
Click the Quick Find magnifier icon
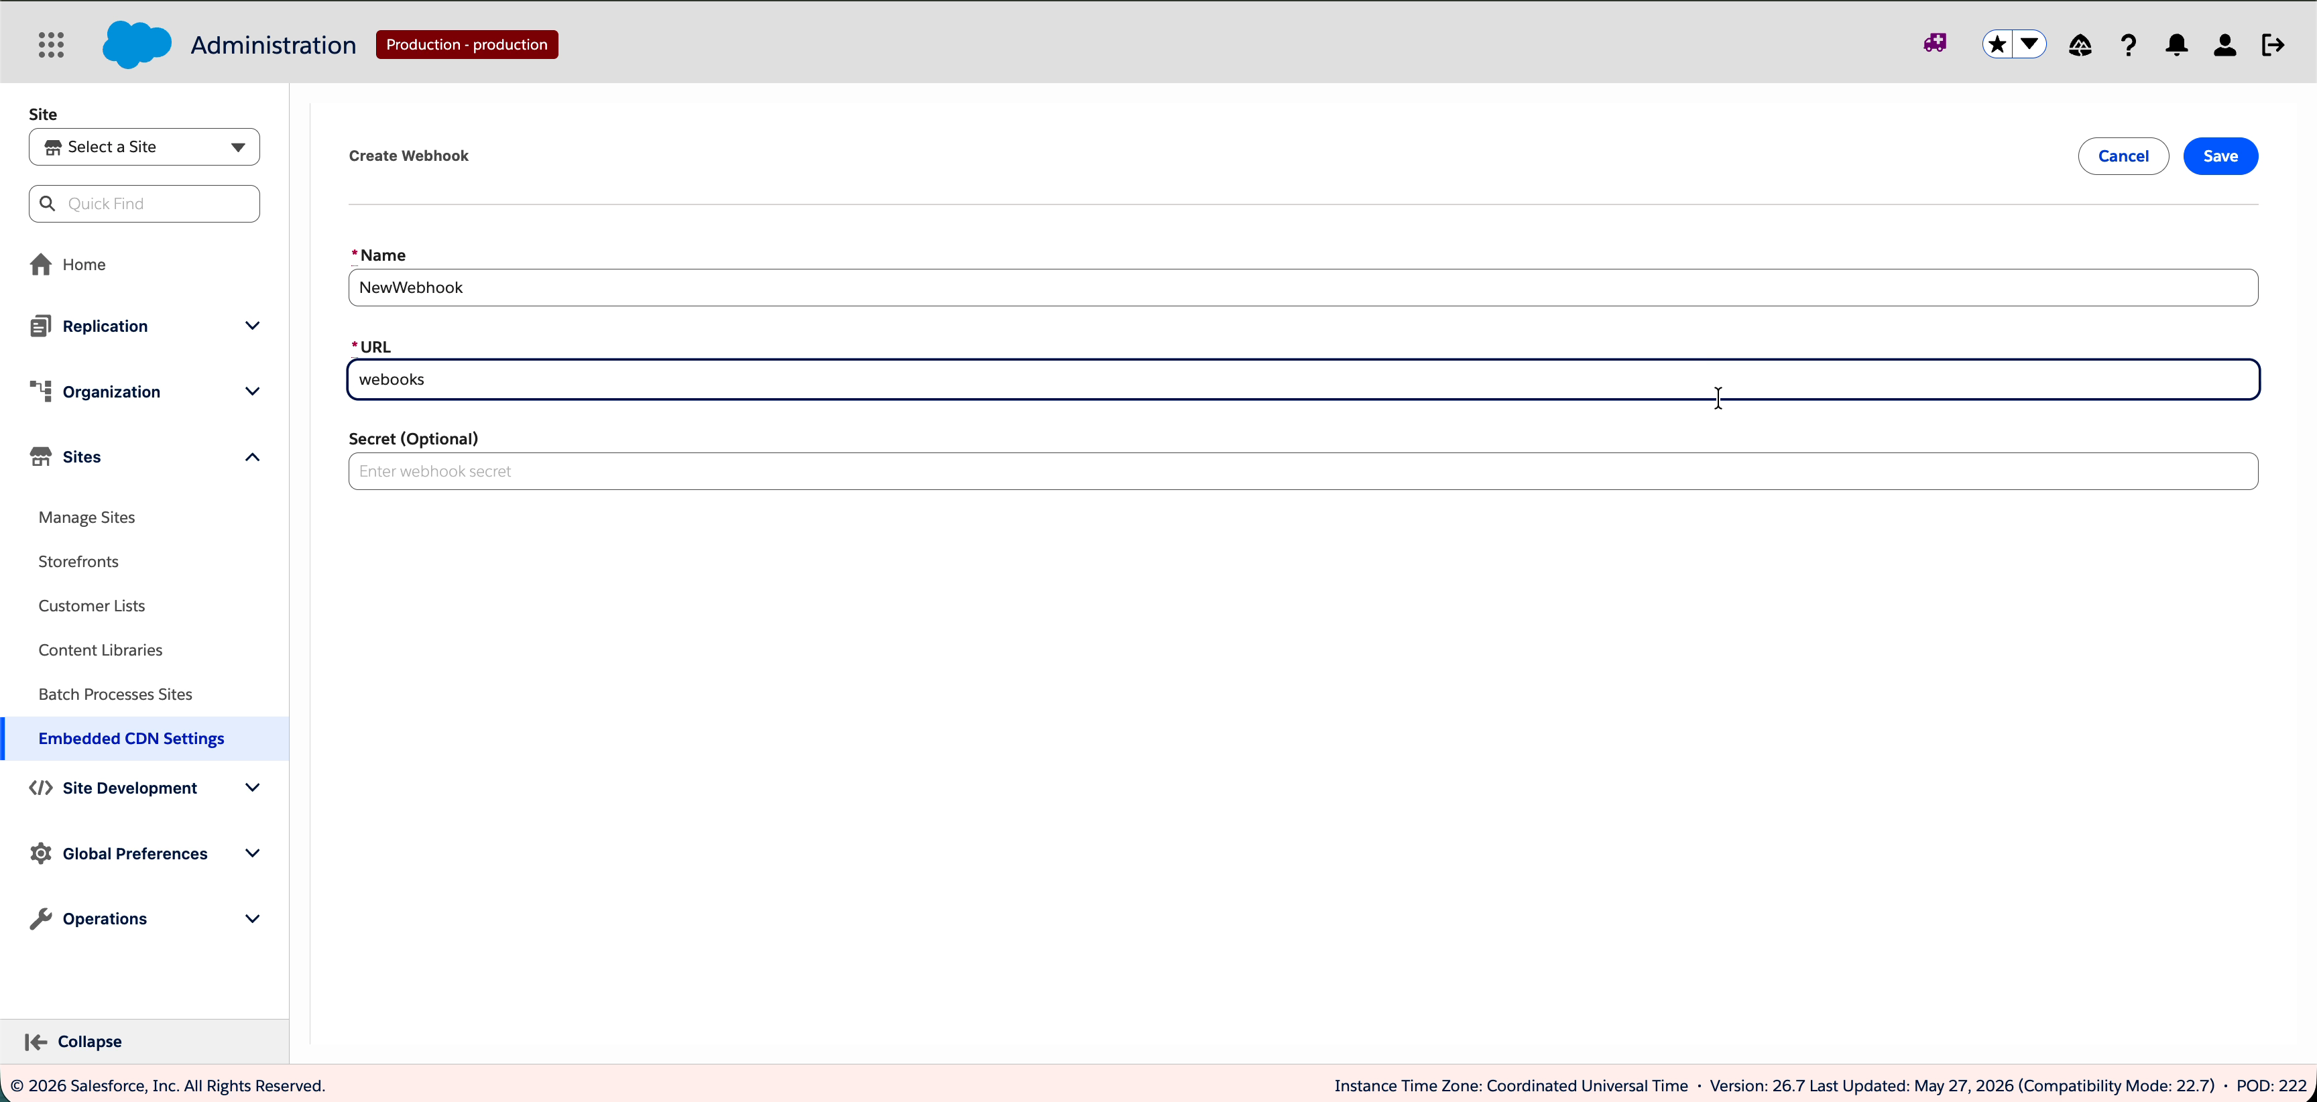click(x=48, y=203)
